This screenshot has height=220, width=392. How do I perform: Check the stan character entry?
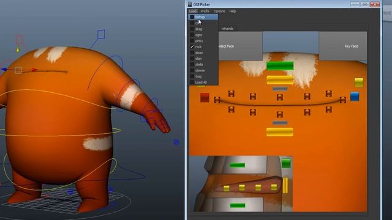point(203,59)
